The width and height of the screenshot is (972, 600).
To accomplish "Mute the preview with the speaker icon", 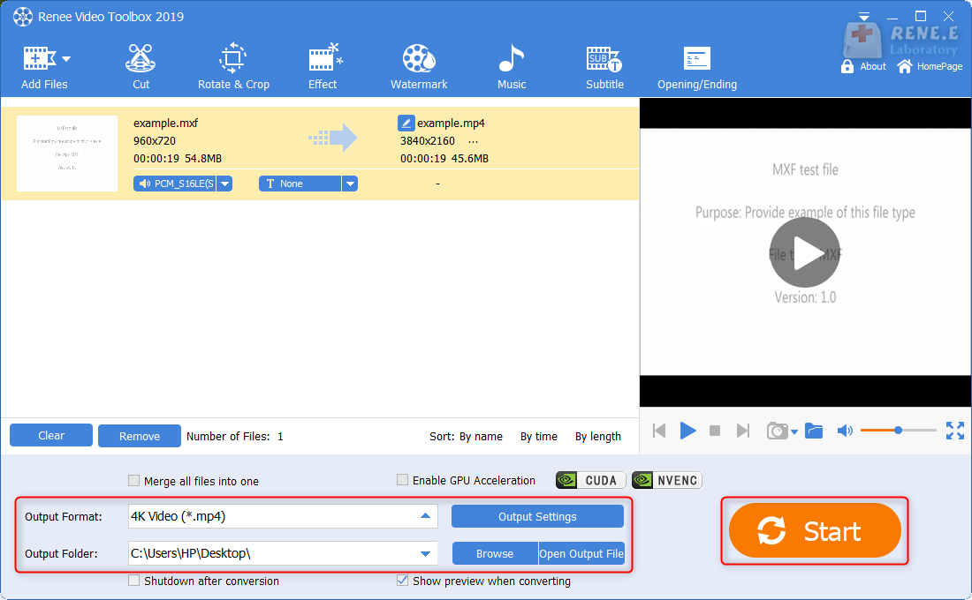I will point(845,431).
